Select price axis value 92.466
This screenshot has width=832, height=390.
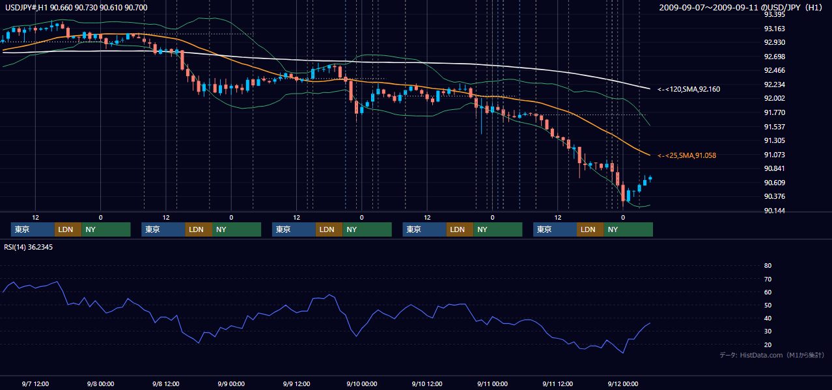774,70
